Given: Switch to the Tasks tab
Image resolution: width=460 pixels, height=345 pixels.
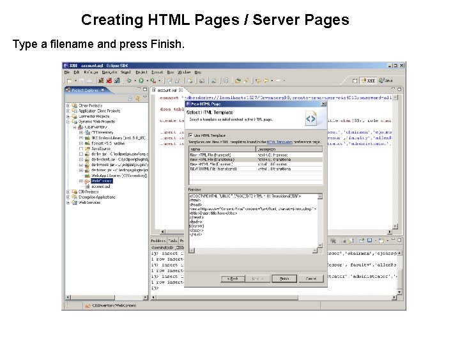Looking at the screenshot, I should [x=172, y=241].
